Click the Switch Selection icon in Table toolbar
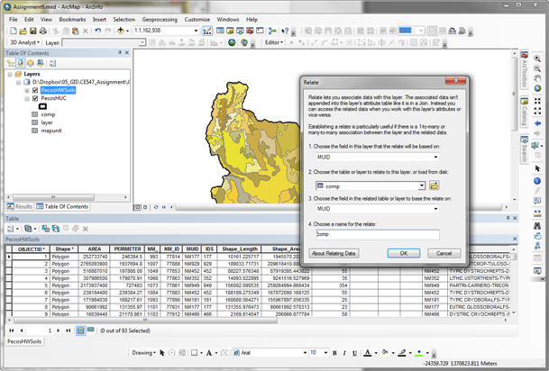 pos(56,229)
